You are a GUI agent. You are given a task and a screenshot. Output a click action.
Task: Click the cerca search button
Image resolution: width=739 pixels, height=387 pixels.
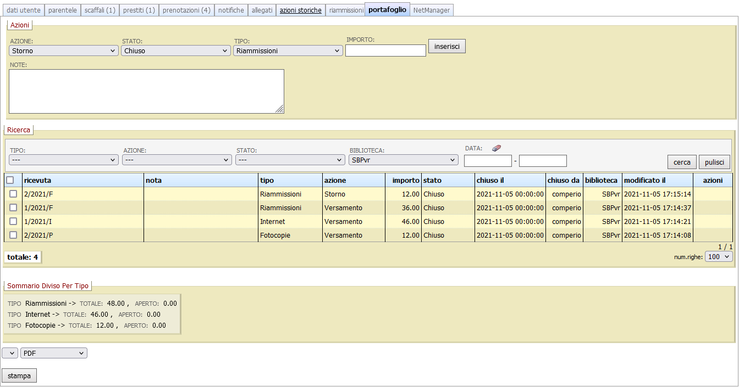(682, 162)
